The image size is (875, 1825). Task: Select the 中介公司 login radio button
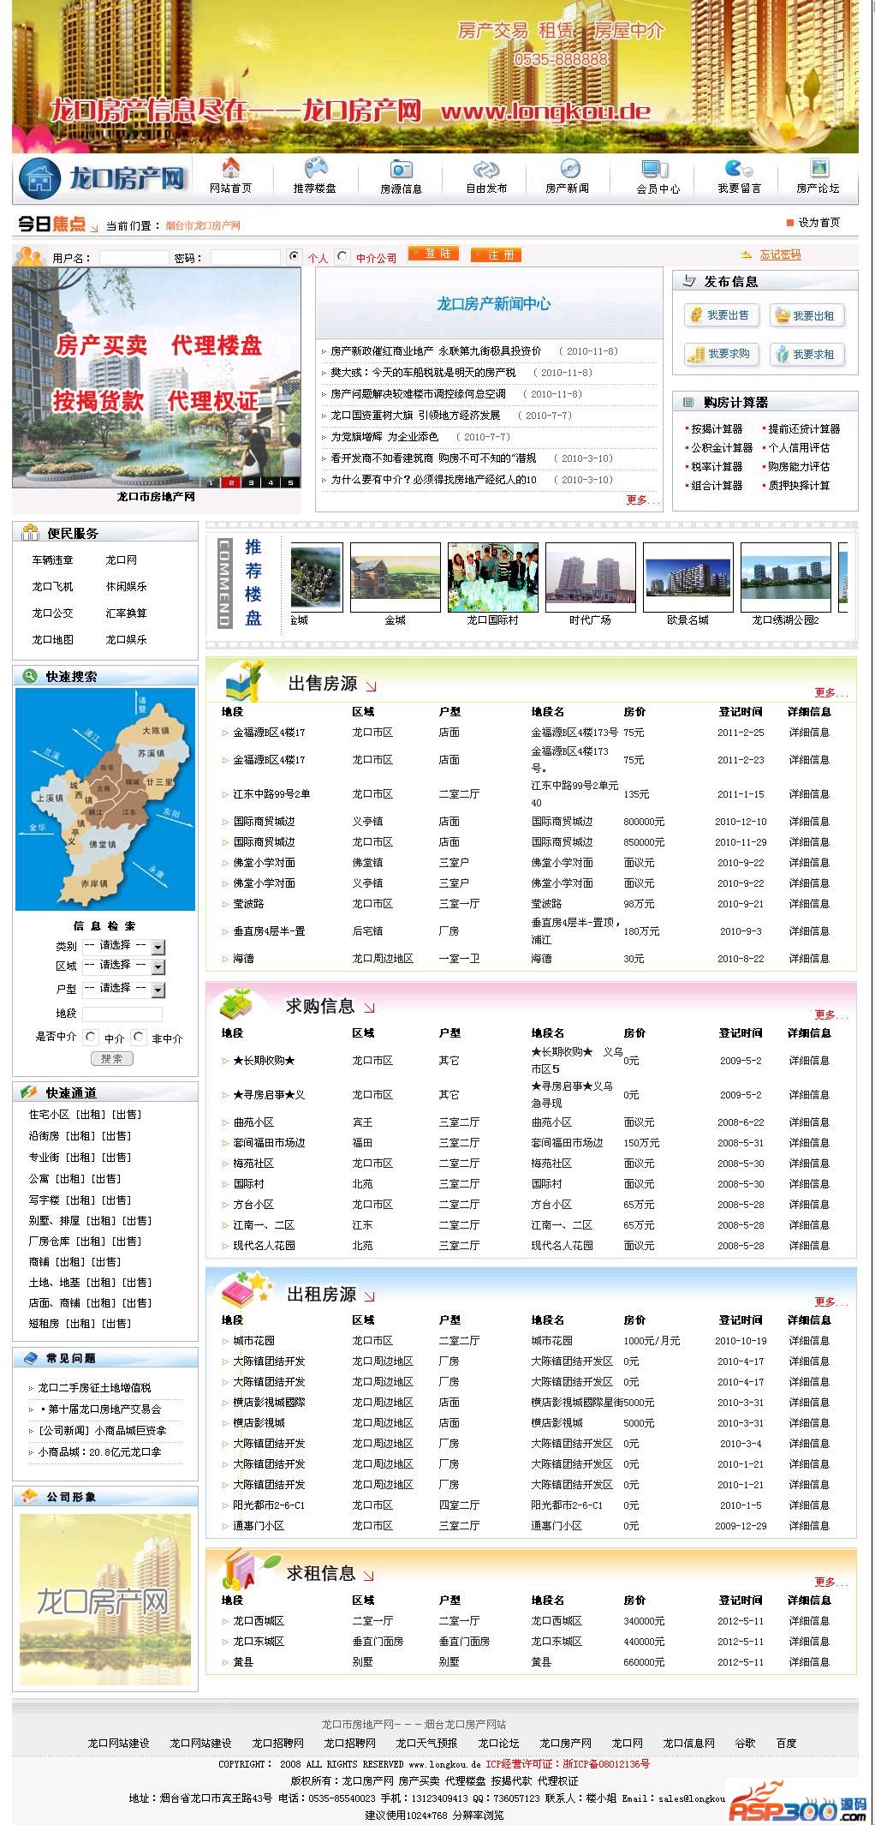(x=343, y=256)
